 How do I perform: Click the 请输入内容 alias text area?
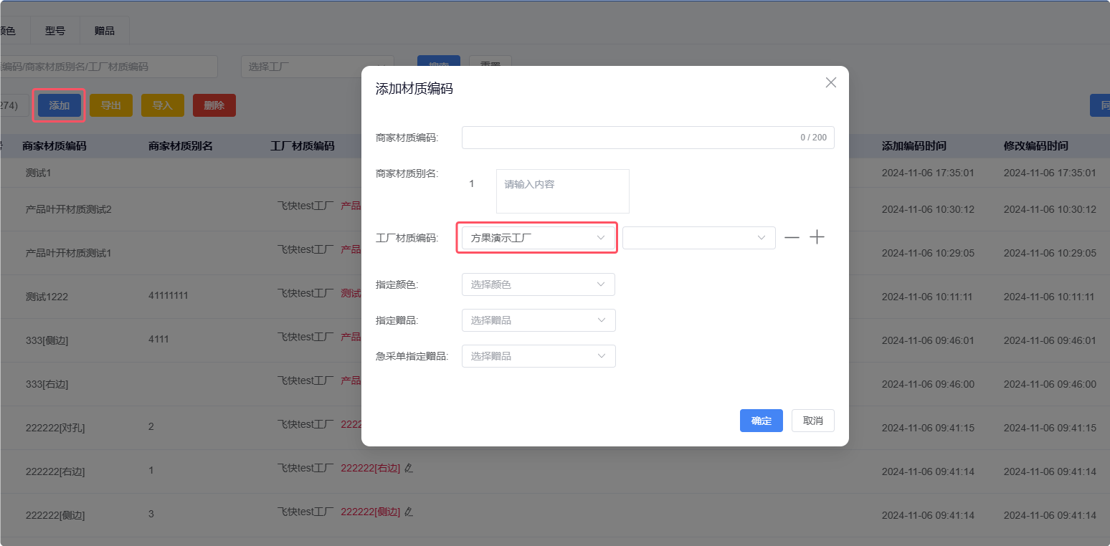point(563,191)
